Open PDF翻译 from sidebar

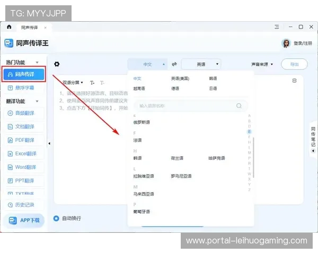24,140
